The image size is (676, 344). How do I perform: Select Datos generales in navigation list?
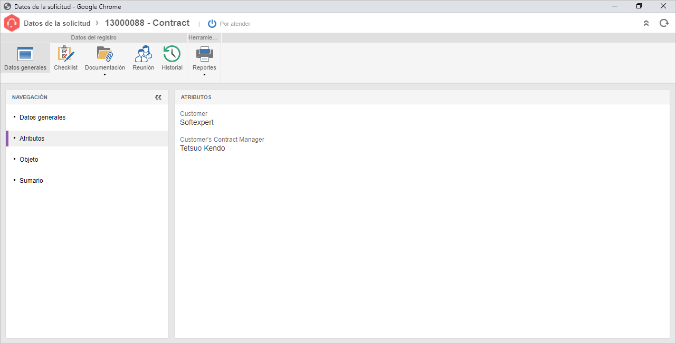pyautogui.click(x=87, y=117)
